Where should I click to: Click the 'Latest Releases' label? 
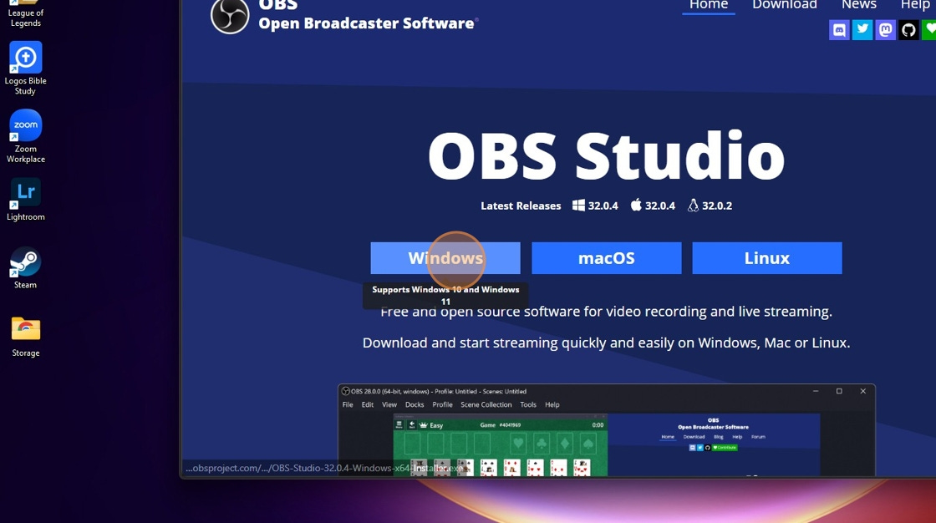[521, 206]
